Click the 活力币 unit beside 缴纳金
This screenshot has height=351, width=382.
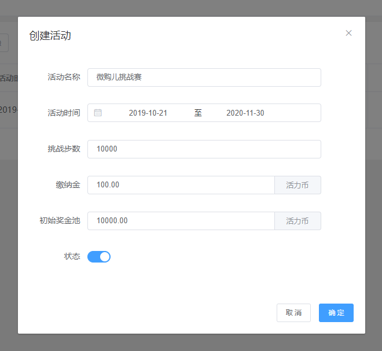297,185
